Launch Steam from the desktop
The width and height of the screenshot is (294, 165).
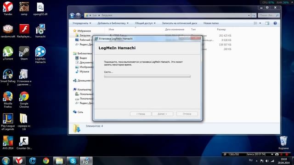tap(24, 53)
